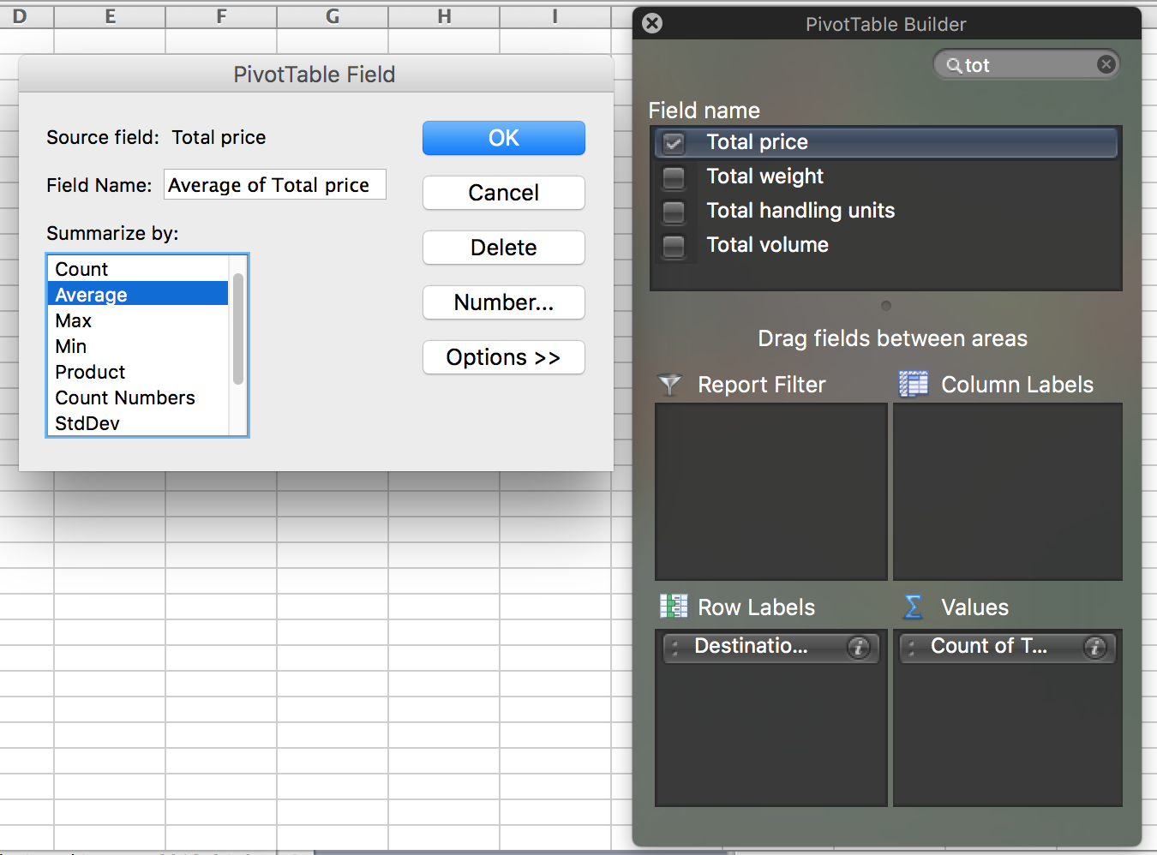Click the field list resize handle dot
1157x855 pixels.
coord(886,306)
